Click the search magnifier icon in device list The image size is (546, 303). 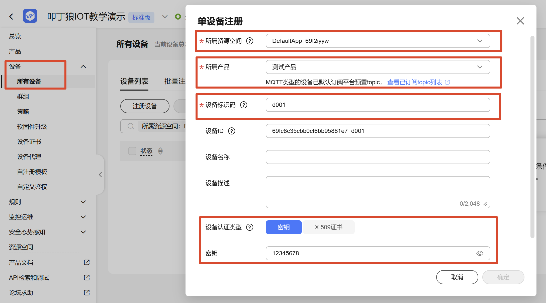131,126
